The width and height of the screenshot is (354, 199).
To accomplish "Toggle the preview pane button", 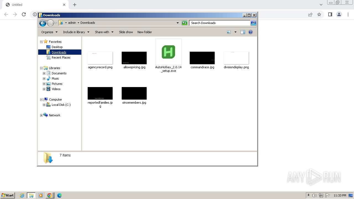I will [x=243, y=32].
